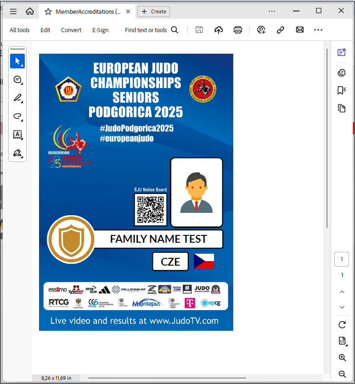Viewport: 355px width, 384px height.
Task: Star the MemberAccreditations file tab
Action: [48, 11]
